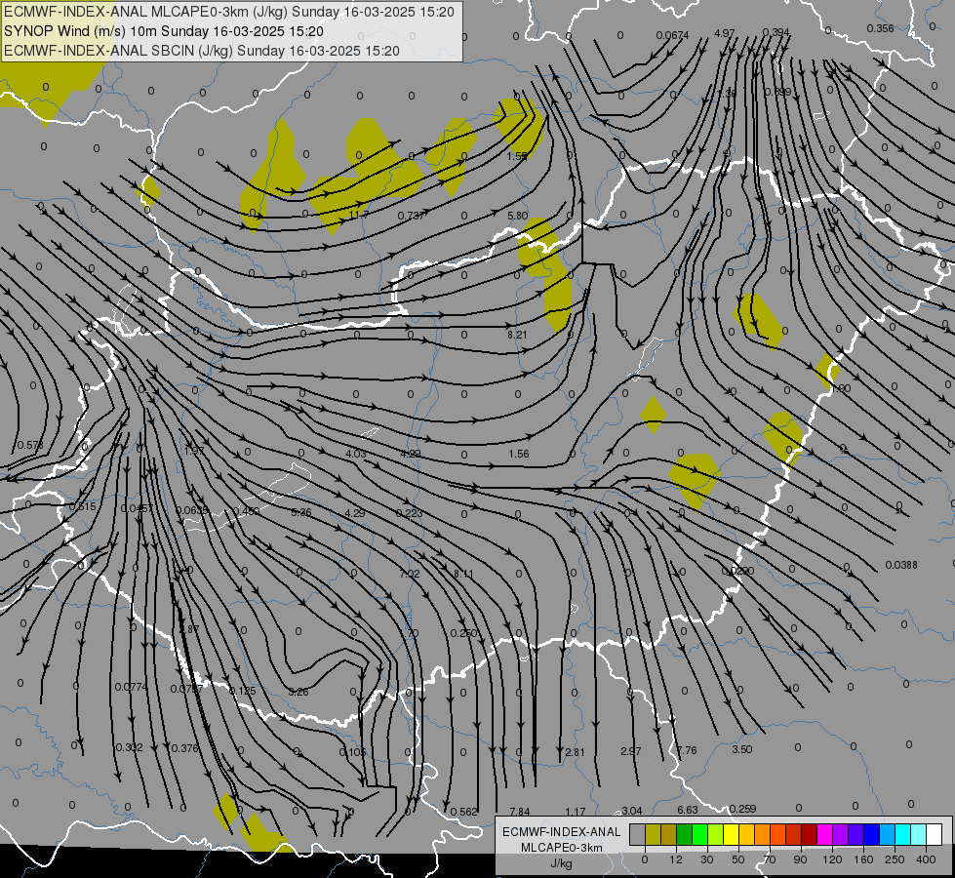Click the 0.125 map value
Viewport: 955px width, 878px height.
point(242,691)
